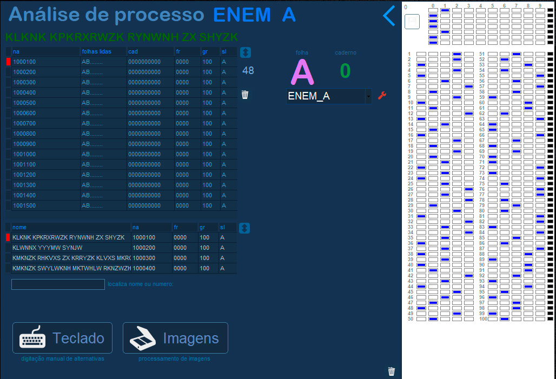Select the 1001400 entry
This screenshot has width=556, height=379.
122,195
